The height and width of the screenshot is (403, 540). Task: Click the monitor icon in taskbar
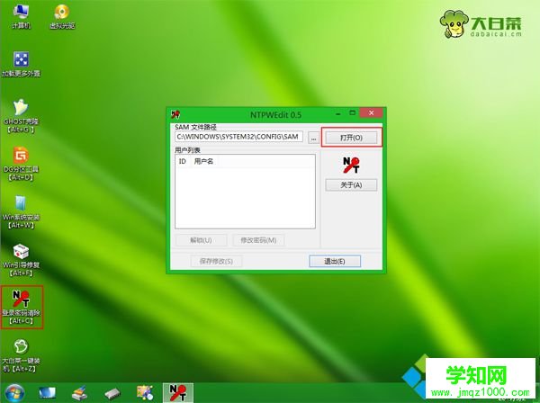47,393
